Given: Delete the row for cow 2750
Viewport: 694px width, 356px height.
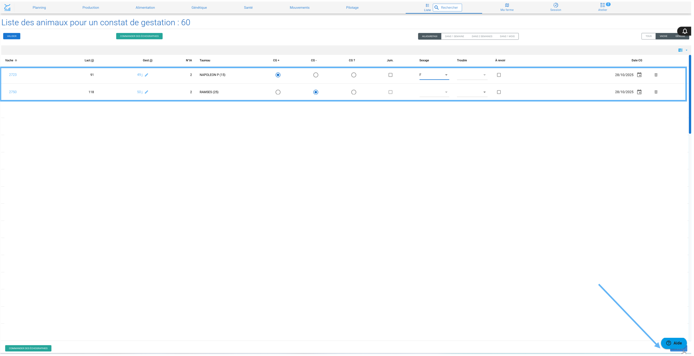Looking at the screenshot, I should (x=656, y=92).
